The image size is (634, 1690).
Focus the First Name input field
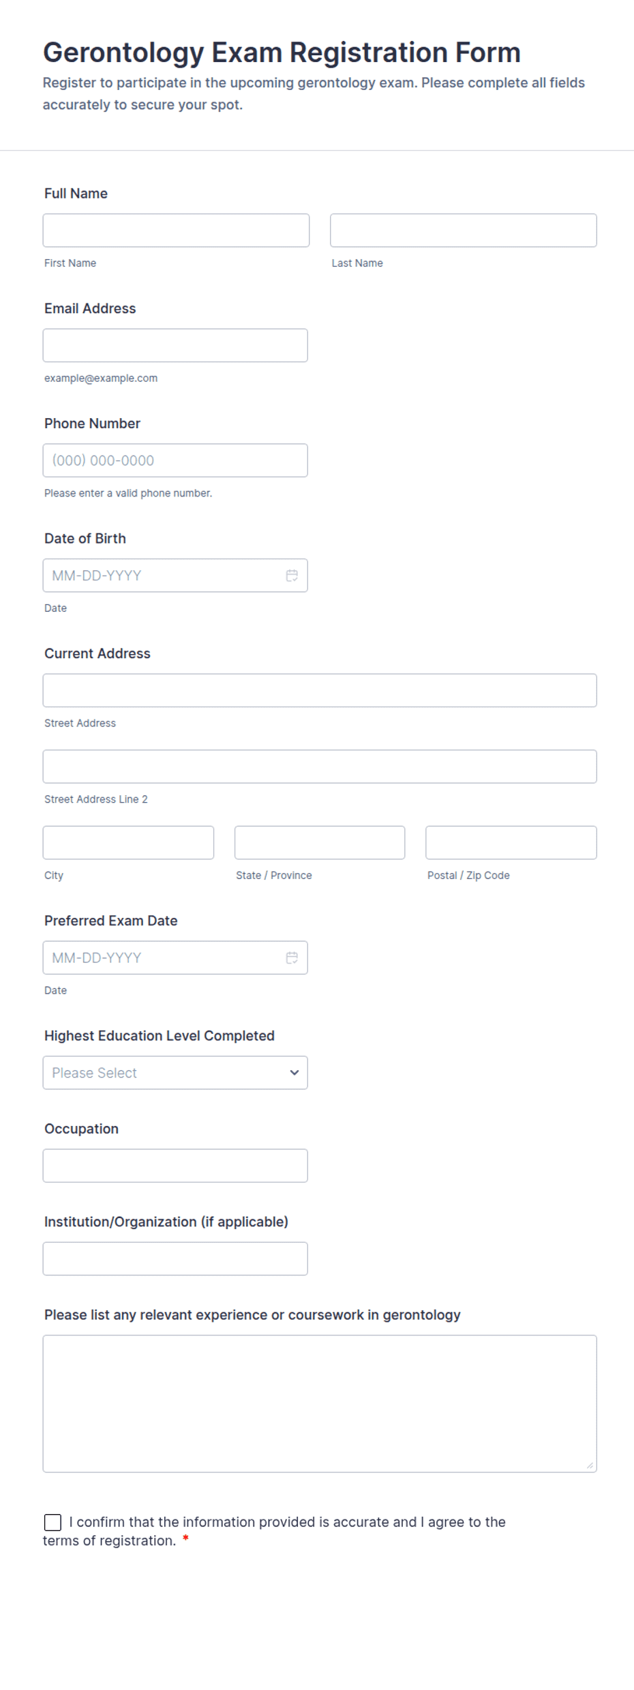(x=176, y=231)
